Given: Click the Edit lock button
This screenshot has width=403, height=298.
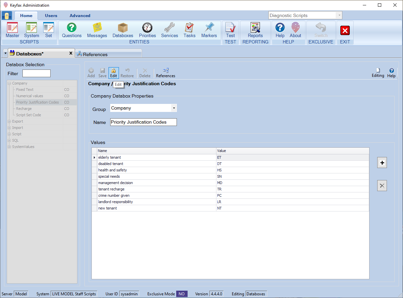Looking at the screenshot, I should pos(114,73).
